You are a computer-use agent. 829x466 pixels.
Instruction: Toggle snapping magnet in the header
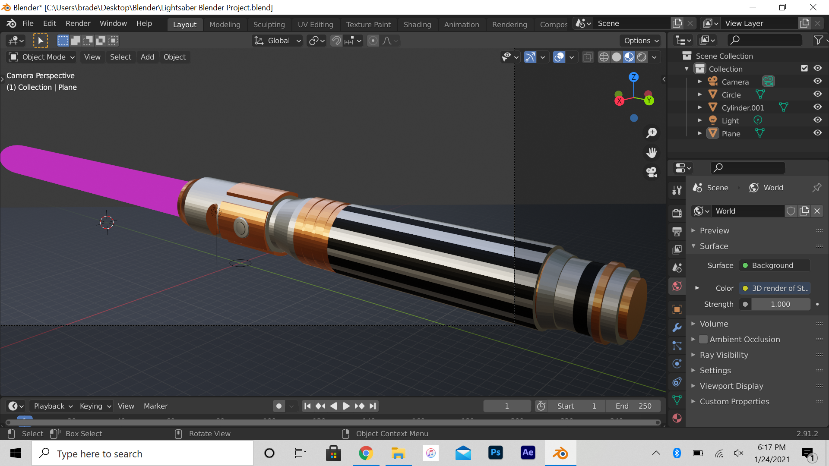(336, 41)
